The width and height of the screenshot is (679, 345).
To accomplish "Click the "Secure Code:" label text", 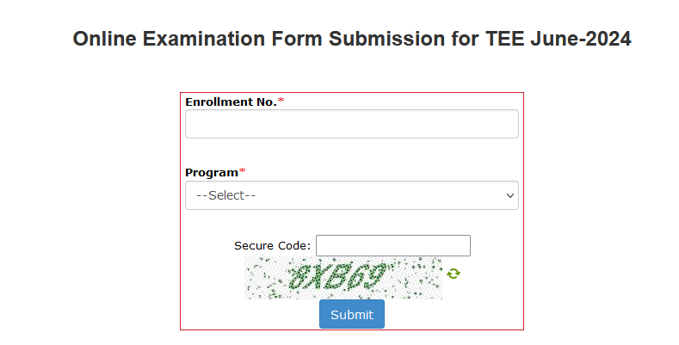I will click(x=272, y=246).
